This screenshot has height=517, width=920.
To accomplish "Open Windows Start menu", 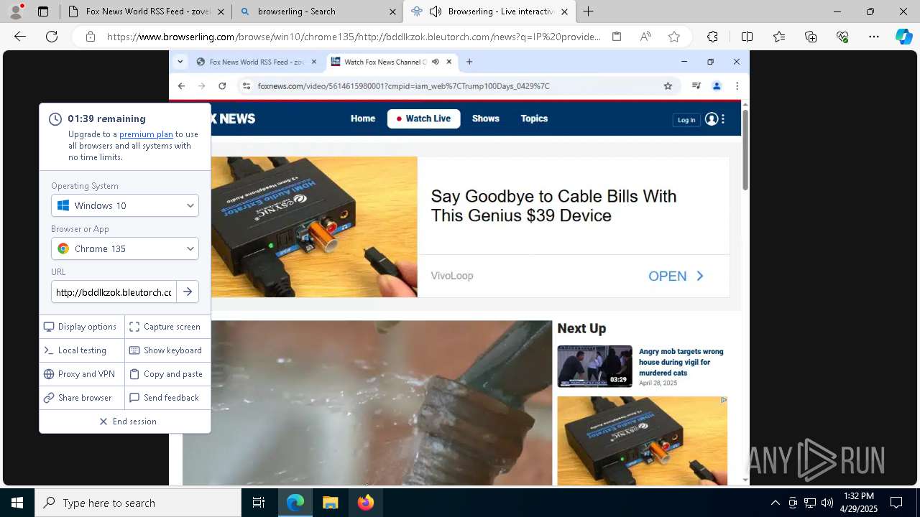I will [x=17, y=503].
